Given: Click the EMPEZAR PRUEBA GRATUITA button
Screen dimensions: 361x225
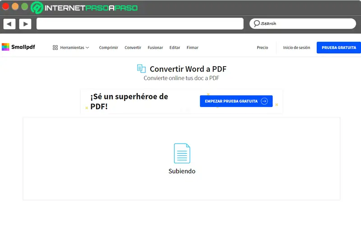Looking at the screenshot, I should pyautogui.click(x=236, y=101).
